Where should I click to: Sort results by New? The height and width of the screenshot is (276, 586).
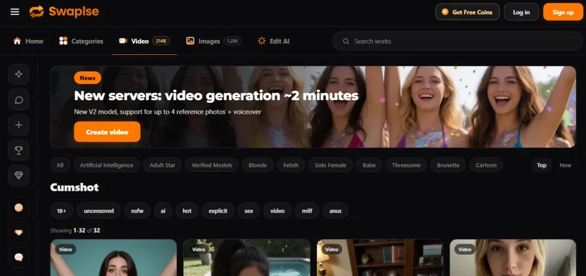click(565, 165)
